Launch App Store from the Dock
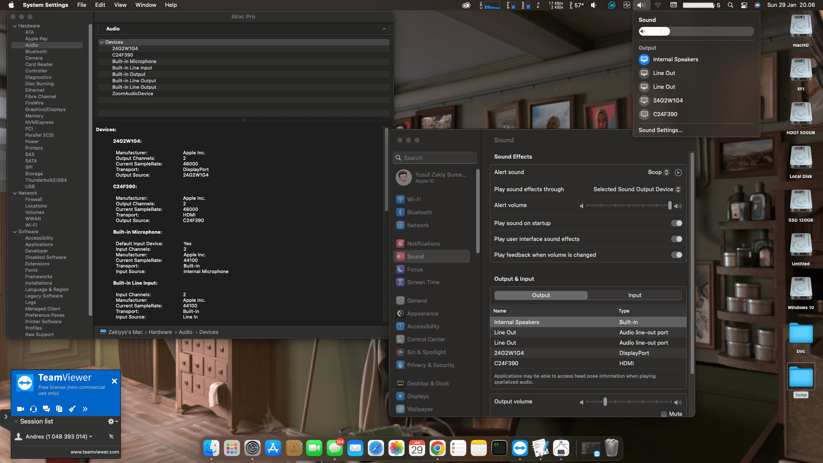Viewport: 823px width, 463px height. pyautogui.click(x=273, y=448)
